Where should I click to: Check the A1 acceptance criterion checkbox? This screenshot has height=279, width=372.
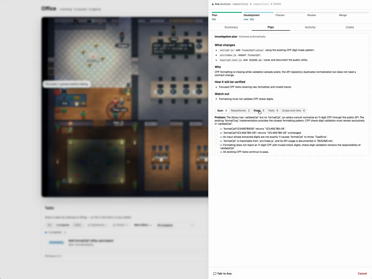(x=216, y=129)
